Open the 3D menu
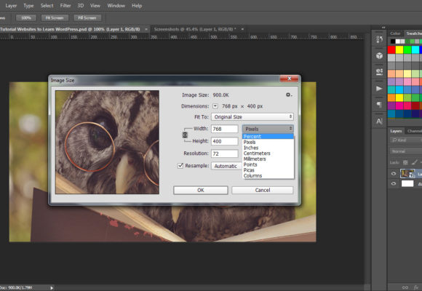Screen dimensions: 422x291 pos(81,6)
